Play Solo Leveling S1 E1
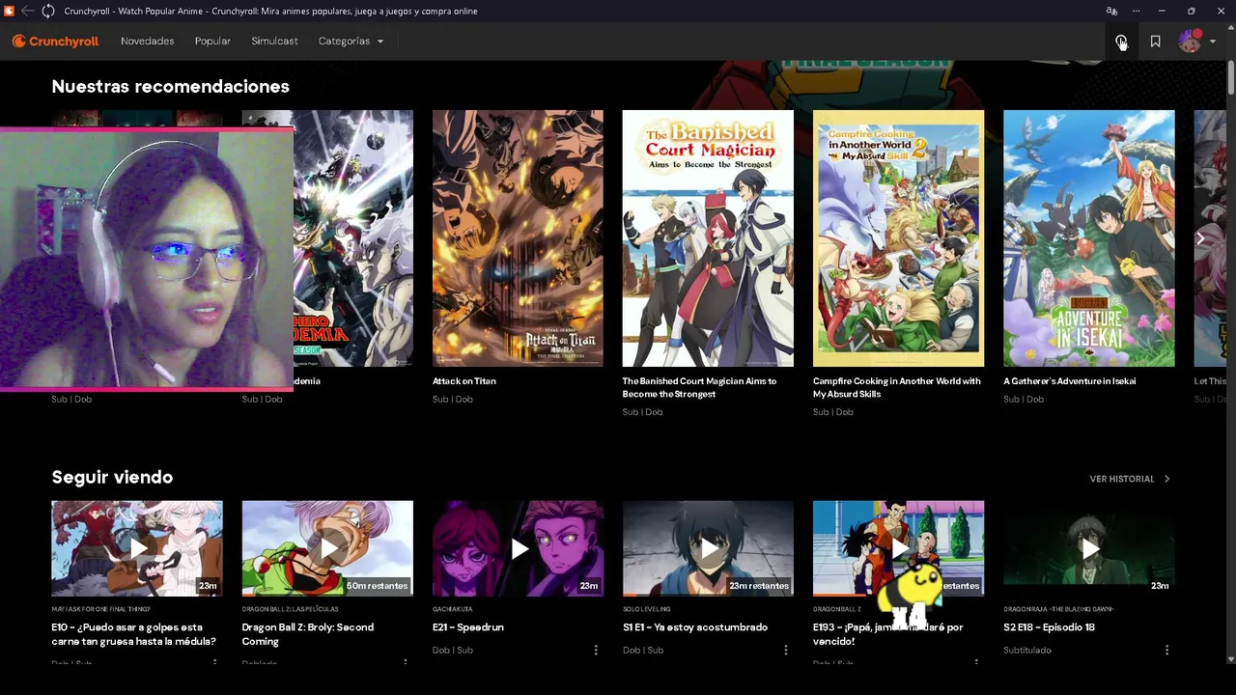 (x=708, y=547)
